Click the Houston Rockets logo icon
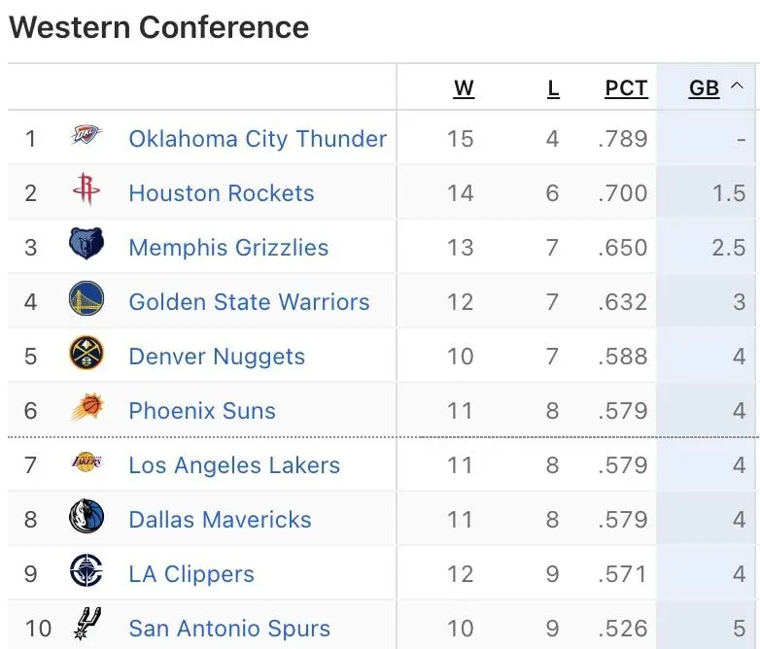This screenshot has width=760, height=649. tap(86, 189)
